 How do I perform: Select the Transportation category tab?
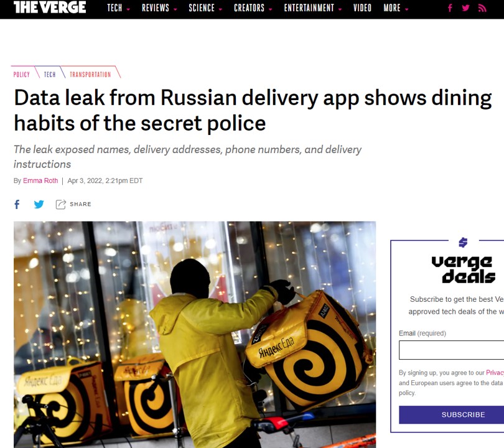(90, 75)
